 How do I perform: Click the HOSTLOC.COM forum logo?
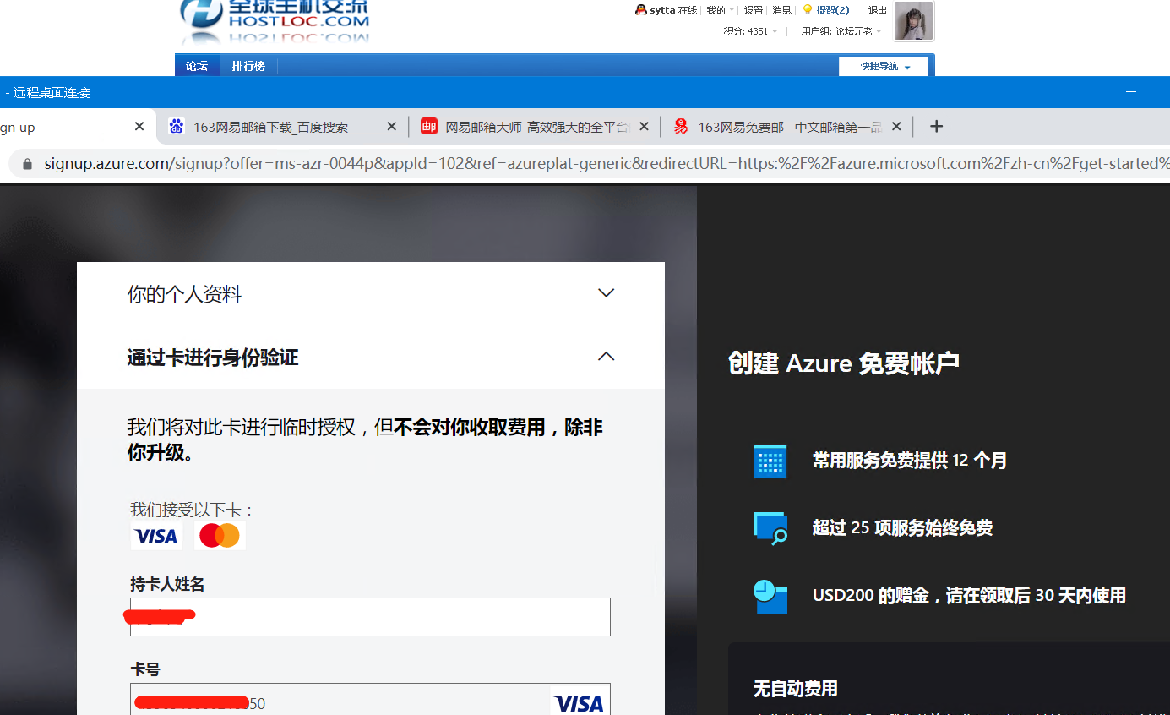coord(275,20)
